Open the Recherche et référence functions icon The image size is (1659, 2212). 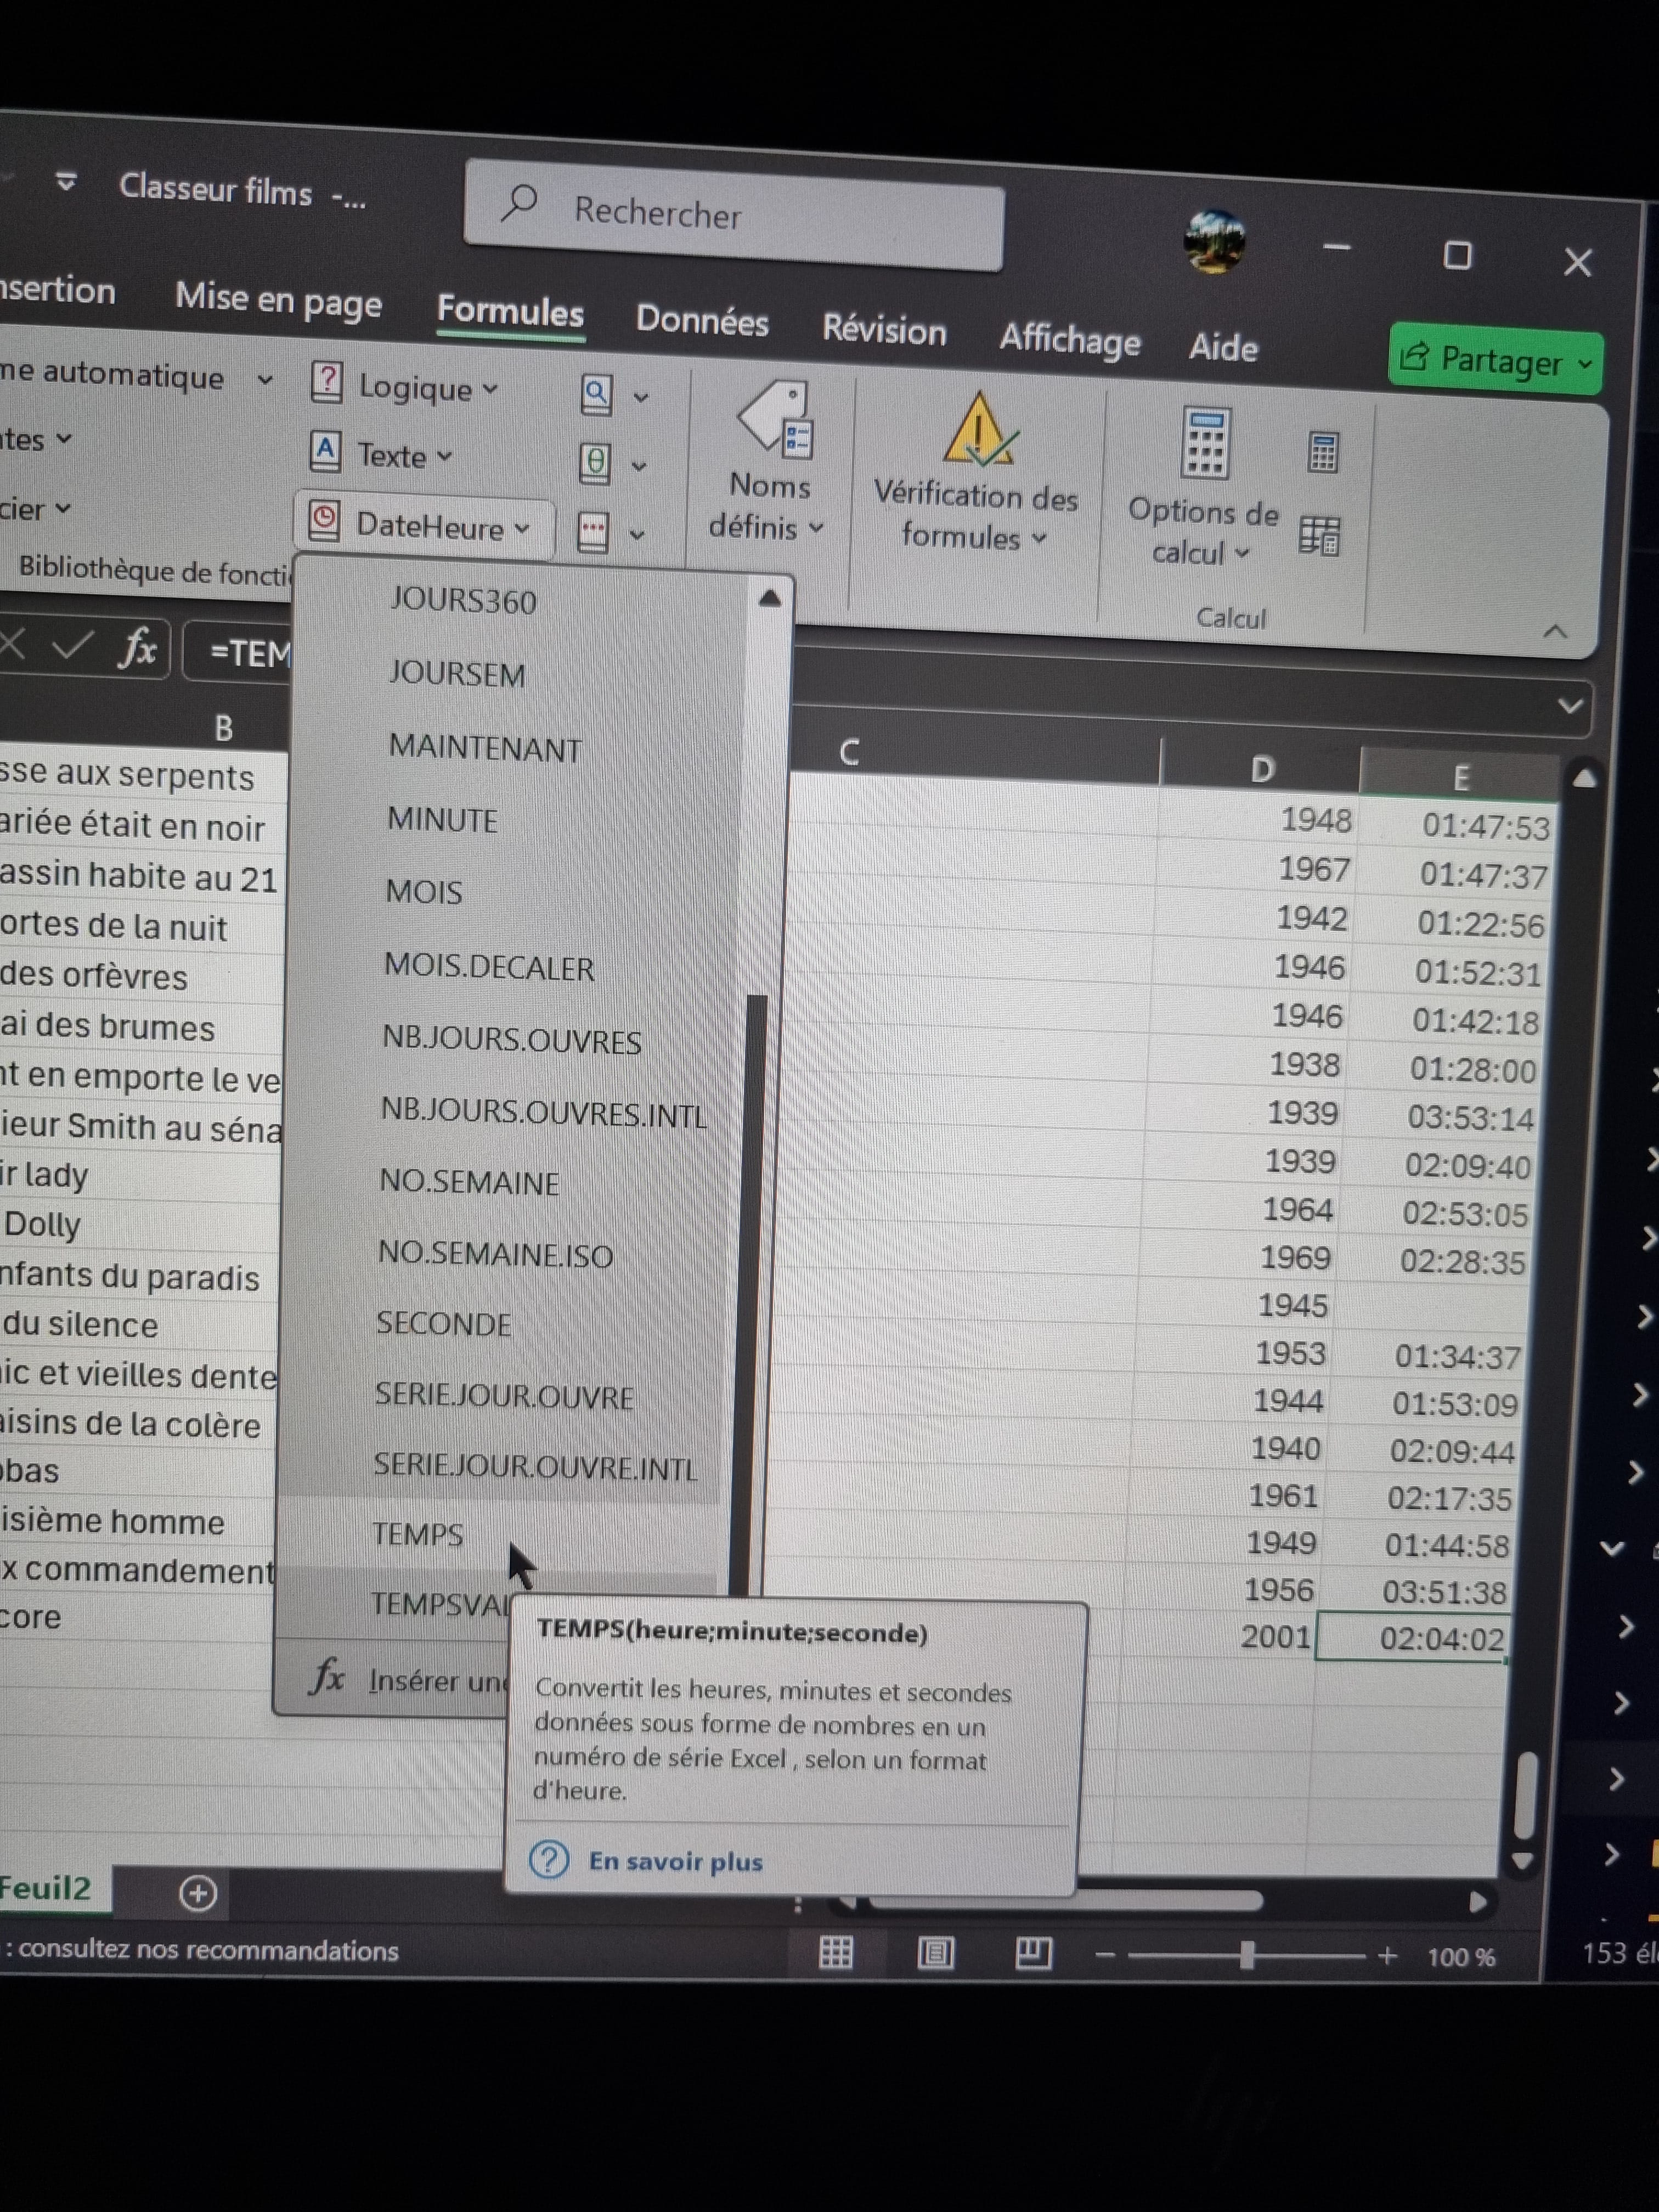pyautogui.click(x=613, y=396)
